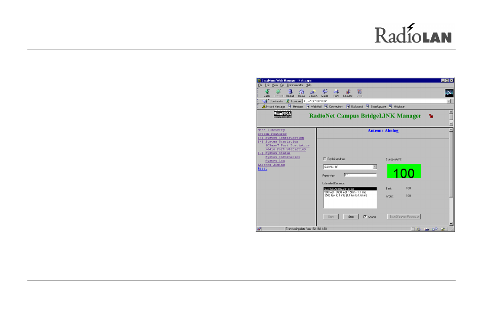This screenshot has height=313, width=483.
Task: Click the main frame scroll-down arrow
Action: click(x=451, y=224)
